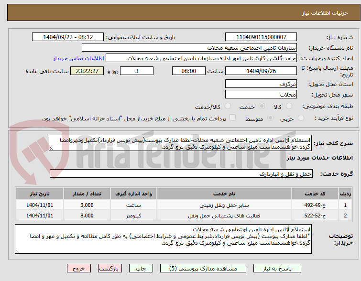The width and height of the screenshot is (361, 281).
Task: Click the delivery province field مرکزی
Action: click(261, 84)
